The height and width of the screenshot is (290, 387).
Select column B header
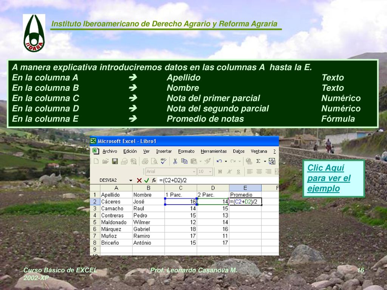click(149, 188)
